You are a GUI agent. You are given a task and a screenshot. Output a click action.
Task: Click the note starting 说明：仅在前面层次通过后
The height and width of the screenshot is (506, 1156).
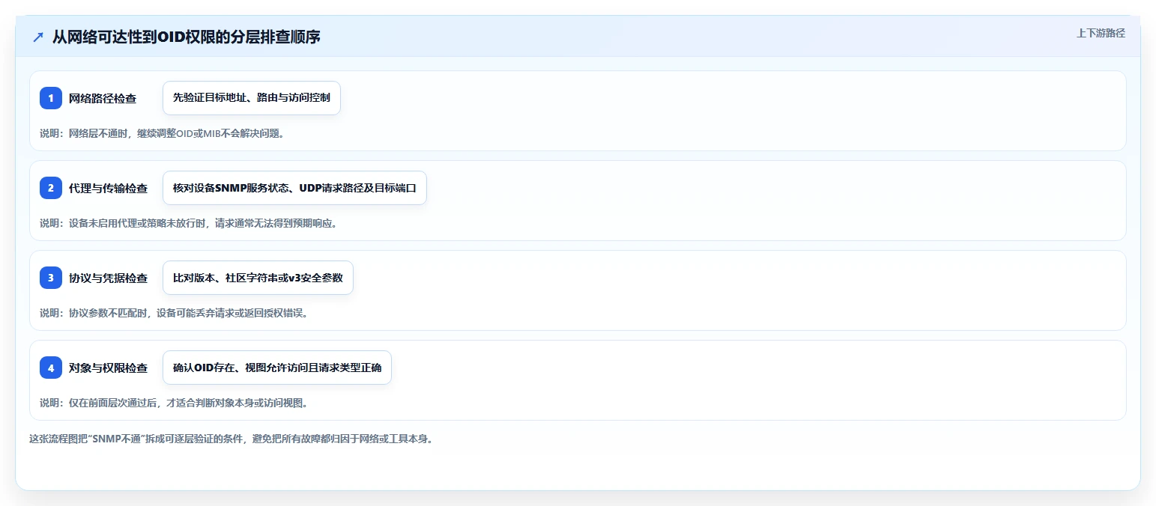174,403
